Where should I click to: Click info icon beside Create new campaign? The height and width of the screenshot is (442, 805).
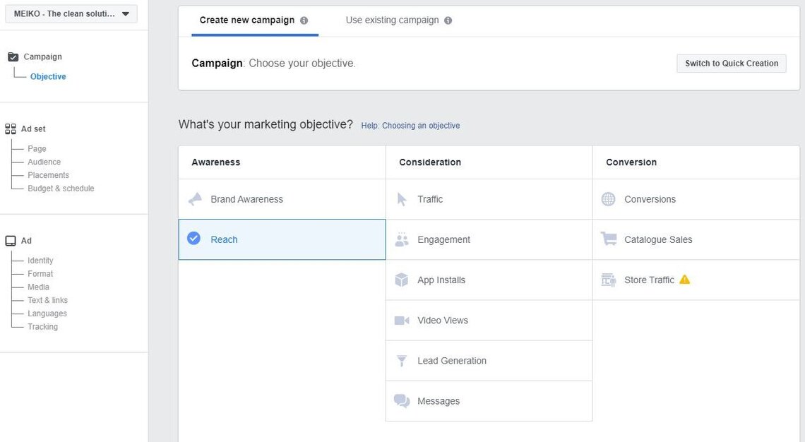point(304,20)
